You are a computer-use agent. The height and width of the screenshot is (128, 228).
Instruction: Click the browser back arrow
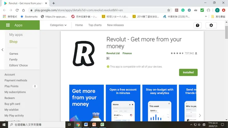click(4, 10)
